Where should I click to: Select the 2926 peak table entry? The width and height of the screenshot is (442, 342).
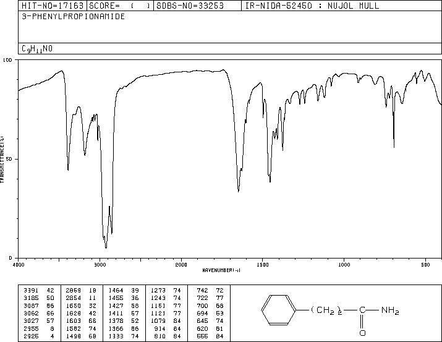point(38,336)
